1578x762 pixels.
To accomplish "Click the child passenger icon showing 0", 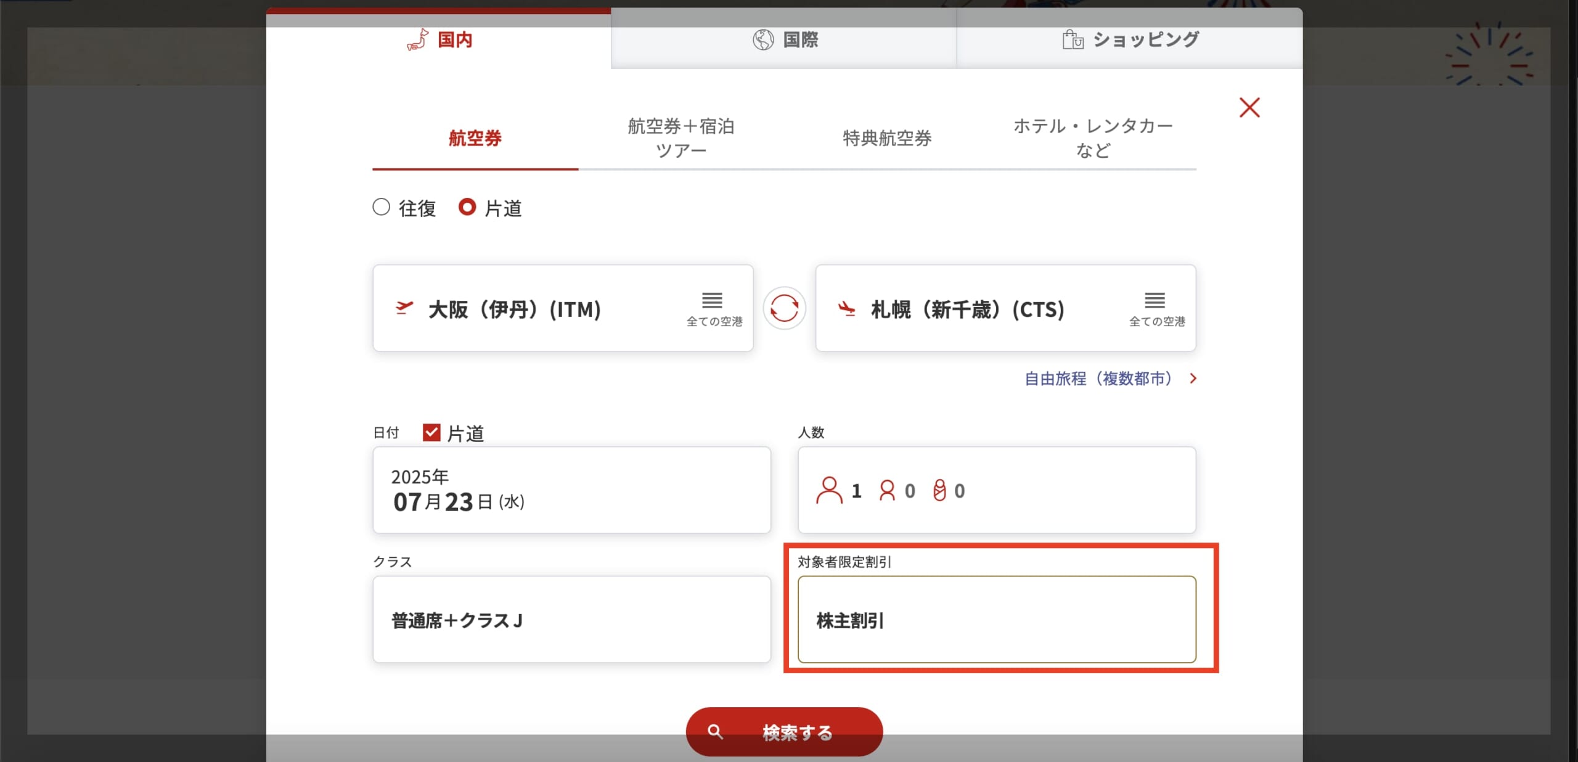I will pos(886,490).
